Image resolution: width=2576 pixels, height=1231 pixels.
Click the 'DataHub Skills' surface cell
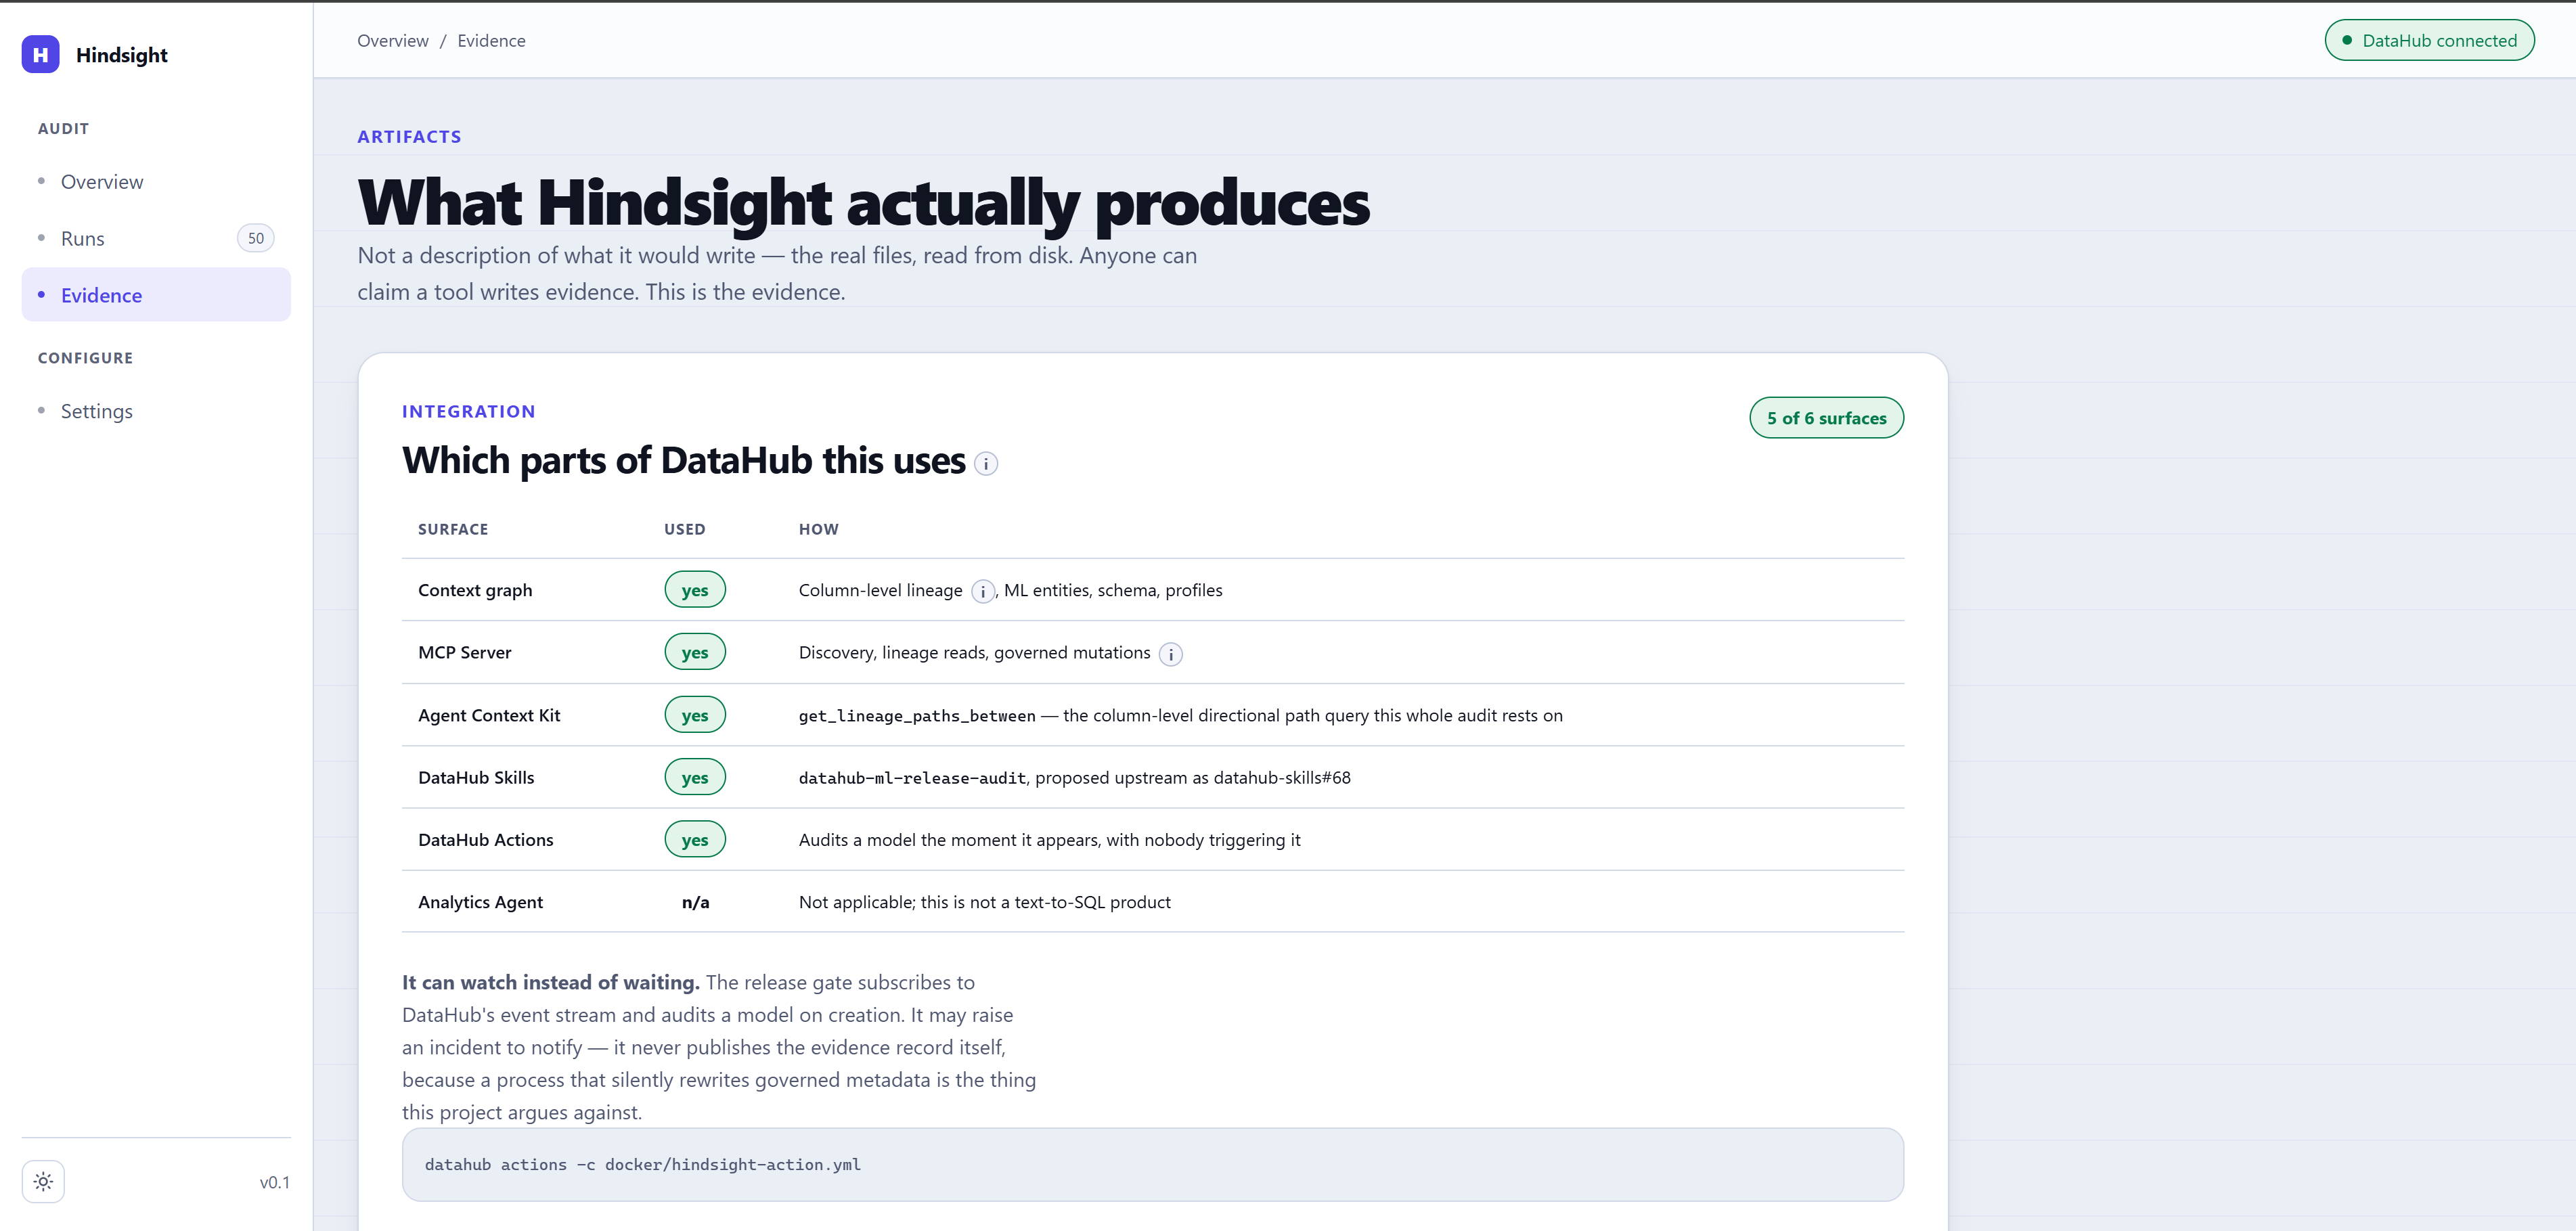click(x=476, y=777)
